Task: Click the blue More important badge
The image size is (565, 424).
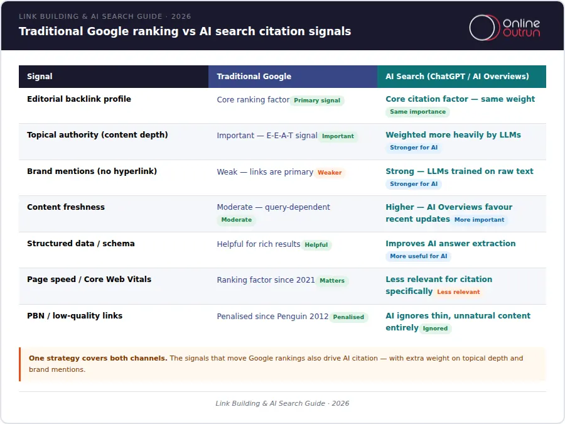Action: point(479,220)
